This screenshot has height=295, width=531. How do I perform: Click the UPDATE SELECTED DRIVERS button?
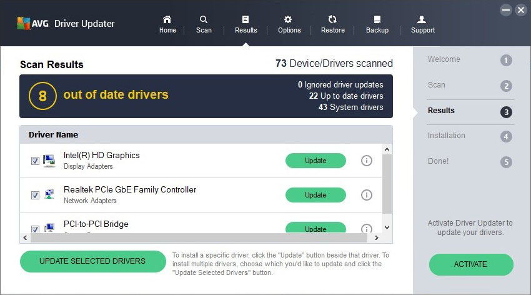pyautogui.click(x=93, y=261)
